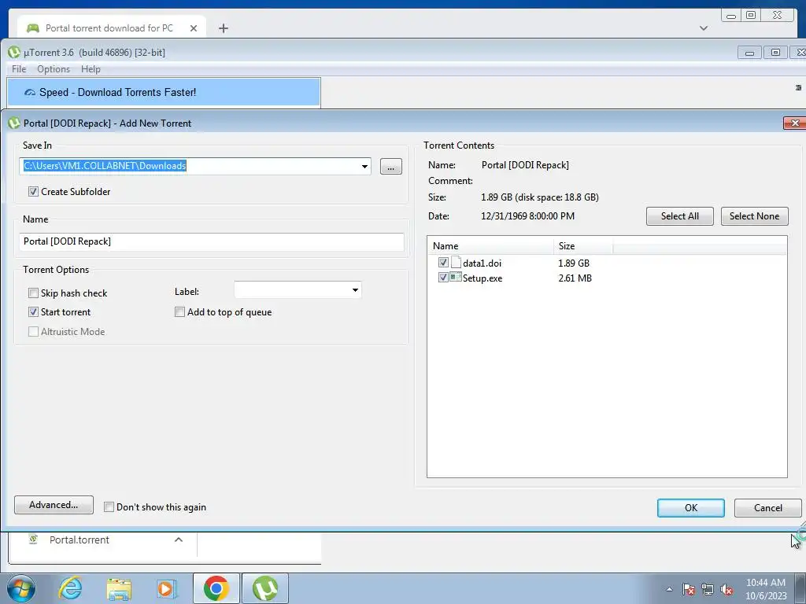Click the Portal.torrent download file icon
The height and width of the screenshot is (604, 806).
pyautogui.click(x=33, y=540)
